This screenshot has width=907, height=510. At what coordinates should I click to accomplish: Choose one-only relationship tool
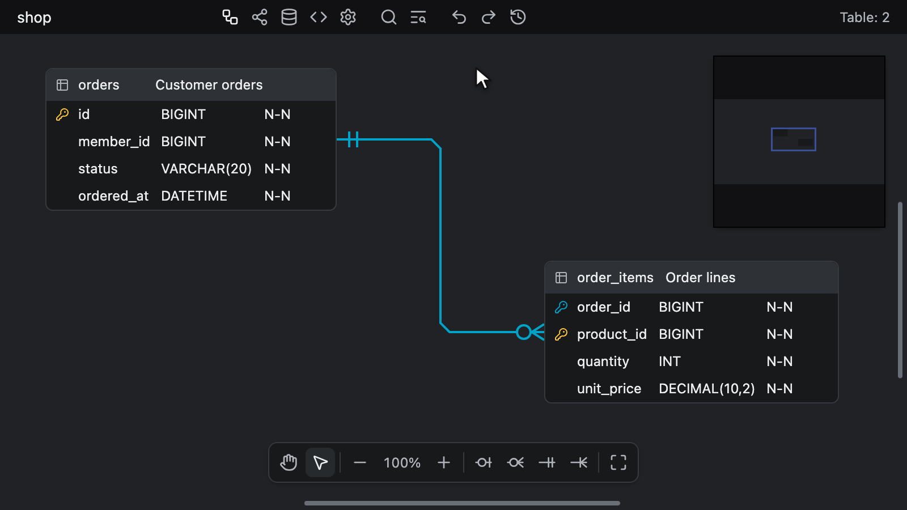point(547,462)
